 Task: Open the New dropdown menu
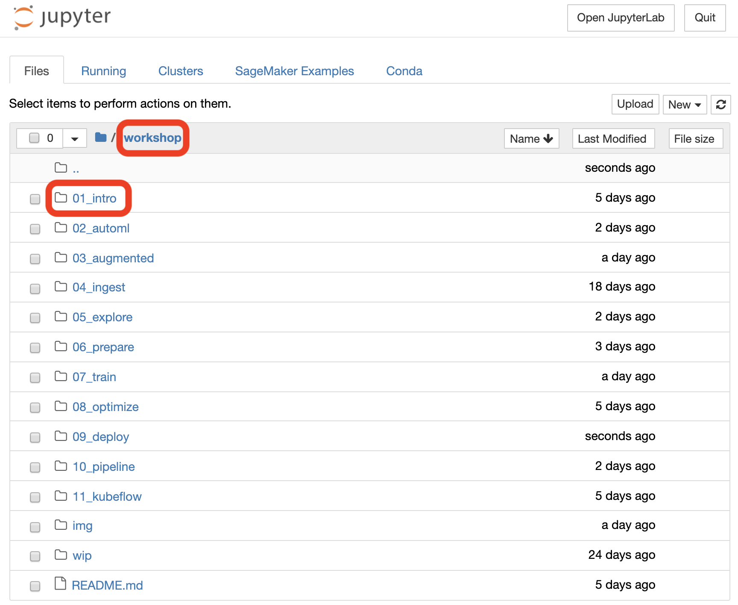tap(685, 105)
